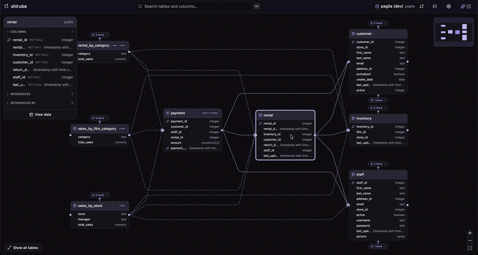Click the key icon beside inventory_id in inventory table
The height and width of the screenshot is (255, 478).
[353, 127]
